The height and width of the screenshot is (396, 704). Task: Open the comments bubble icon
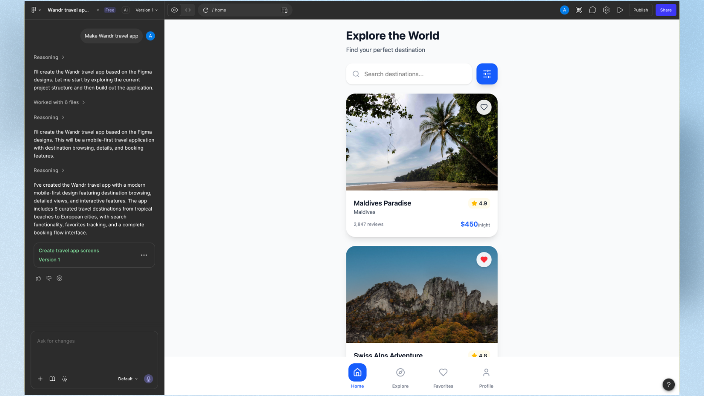tap(592, 10)
